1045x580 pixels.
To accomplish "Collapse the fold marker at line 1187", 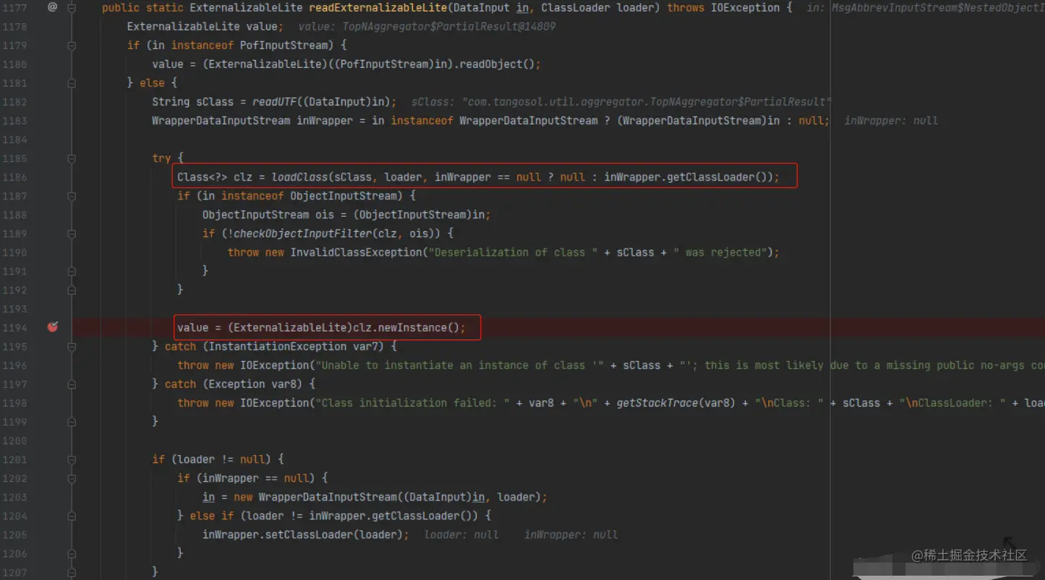I will 72,196.
